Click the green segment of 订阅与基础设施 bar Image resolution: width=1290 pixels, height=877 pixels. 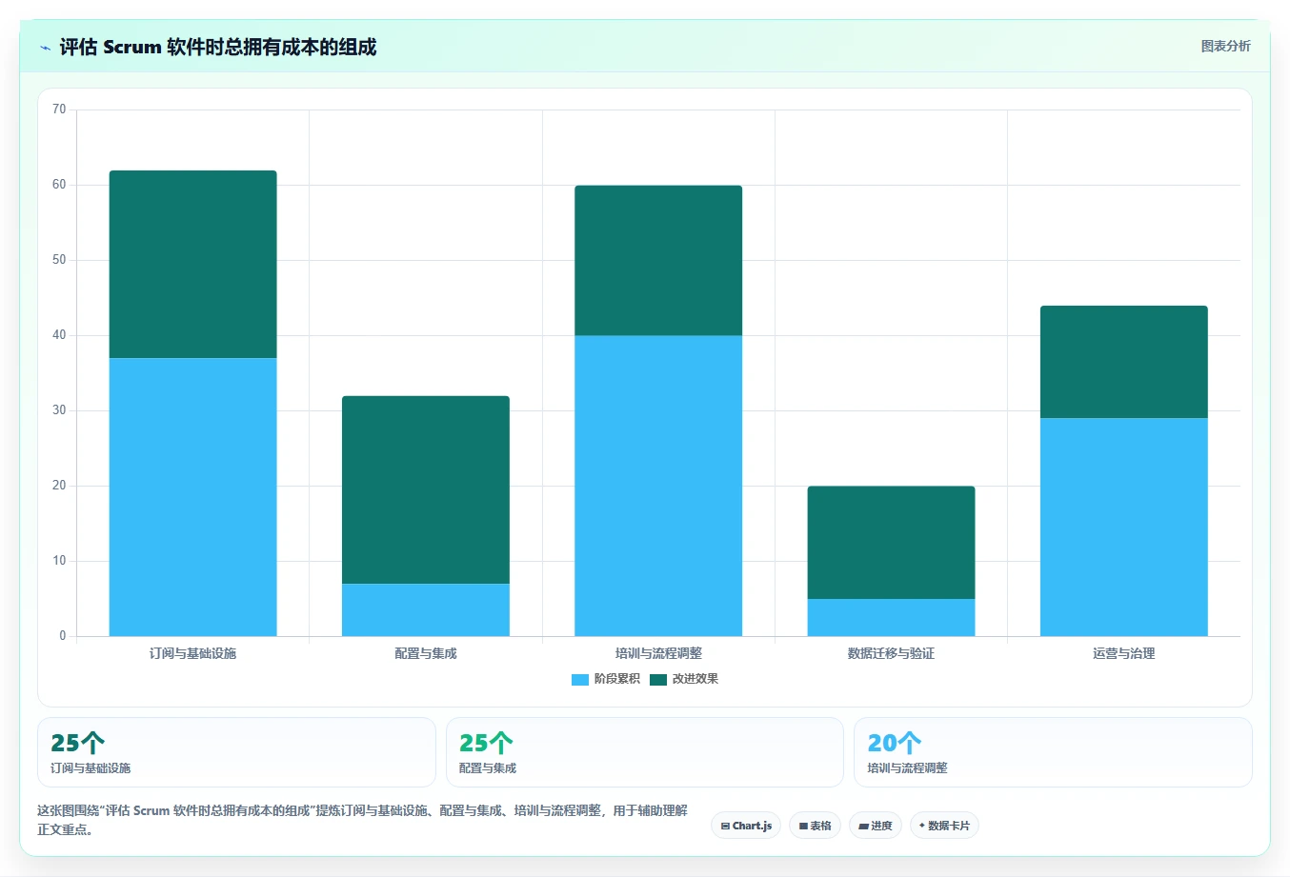[193, 265]
